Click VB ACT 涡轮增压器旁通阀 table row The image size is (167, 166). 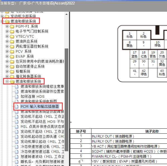pos(118,146)
